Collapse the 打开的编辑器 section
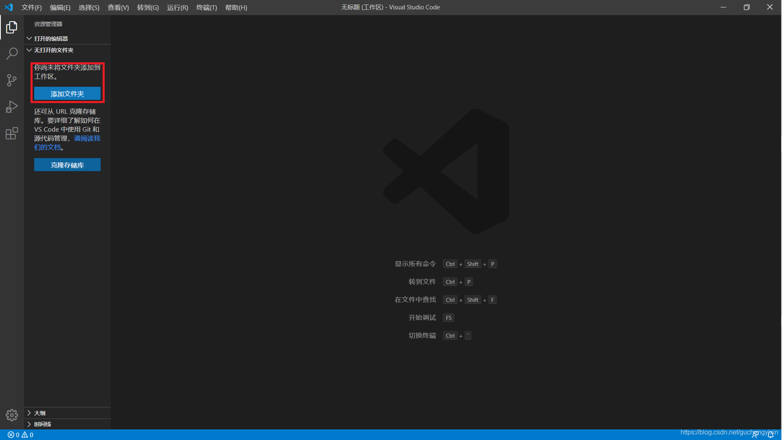 pos(68,39)
